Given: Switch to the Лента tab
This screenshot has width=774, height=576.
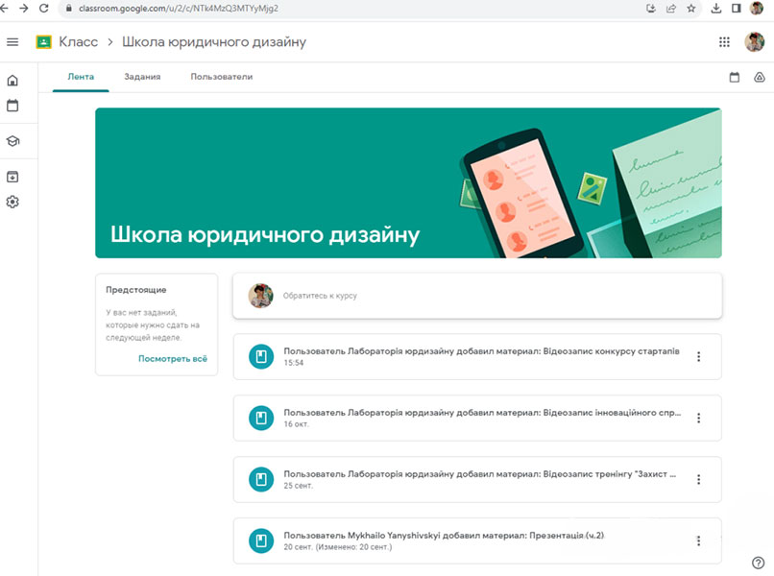Looking at the screenshot, I should pos(81,77).
